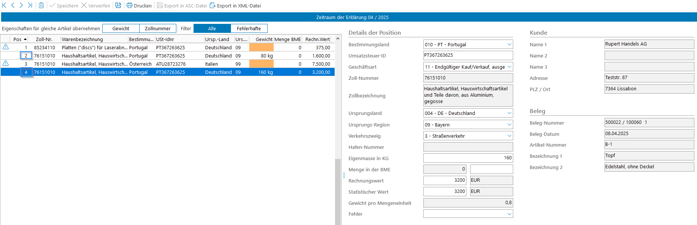Open the Bestimmungsland dropdown
Image resolution: width=697 pixels, height=225 pixels.
(x=509, y=44)
